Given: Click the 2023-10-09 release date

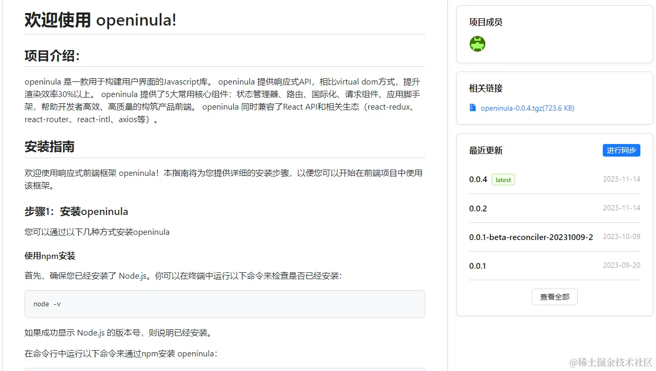Looking at the screenshot, I should pyautogui.click(x=622, y=236).
